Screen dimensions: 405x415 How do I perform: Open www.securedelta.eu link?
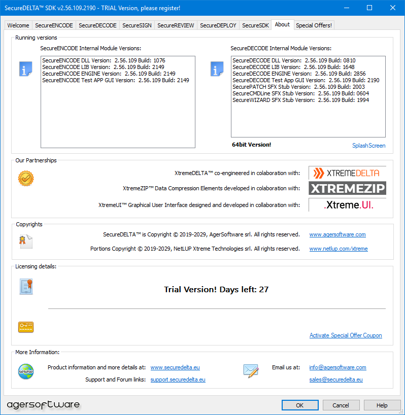175,367
